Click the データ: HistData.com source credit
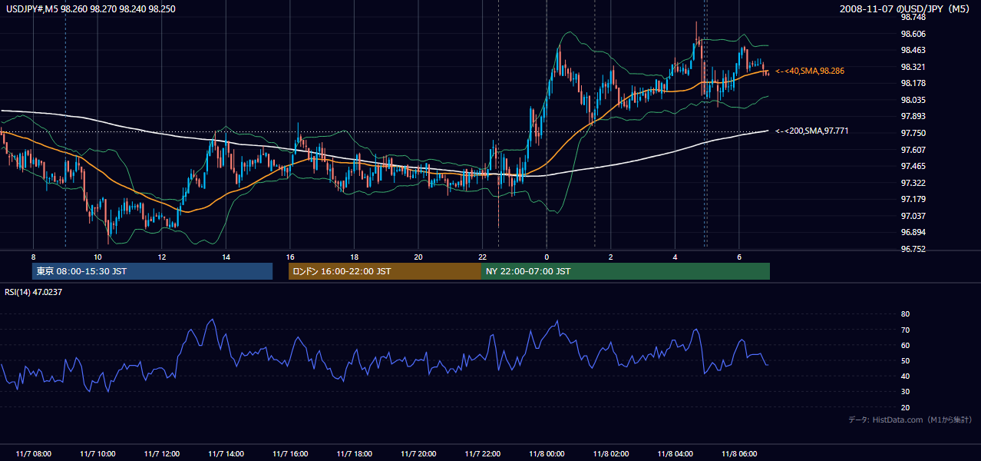This screenshot has height=461, width=981. (910, 420)
